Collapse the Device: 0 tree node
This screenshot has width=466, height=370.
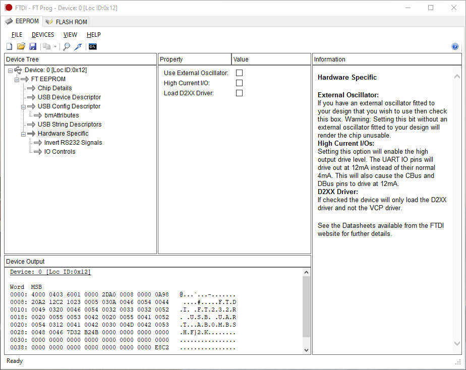coord(10,71)
